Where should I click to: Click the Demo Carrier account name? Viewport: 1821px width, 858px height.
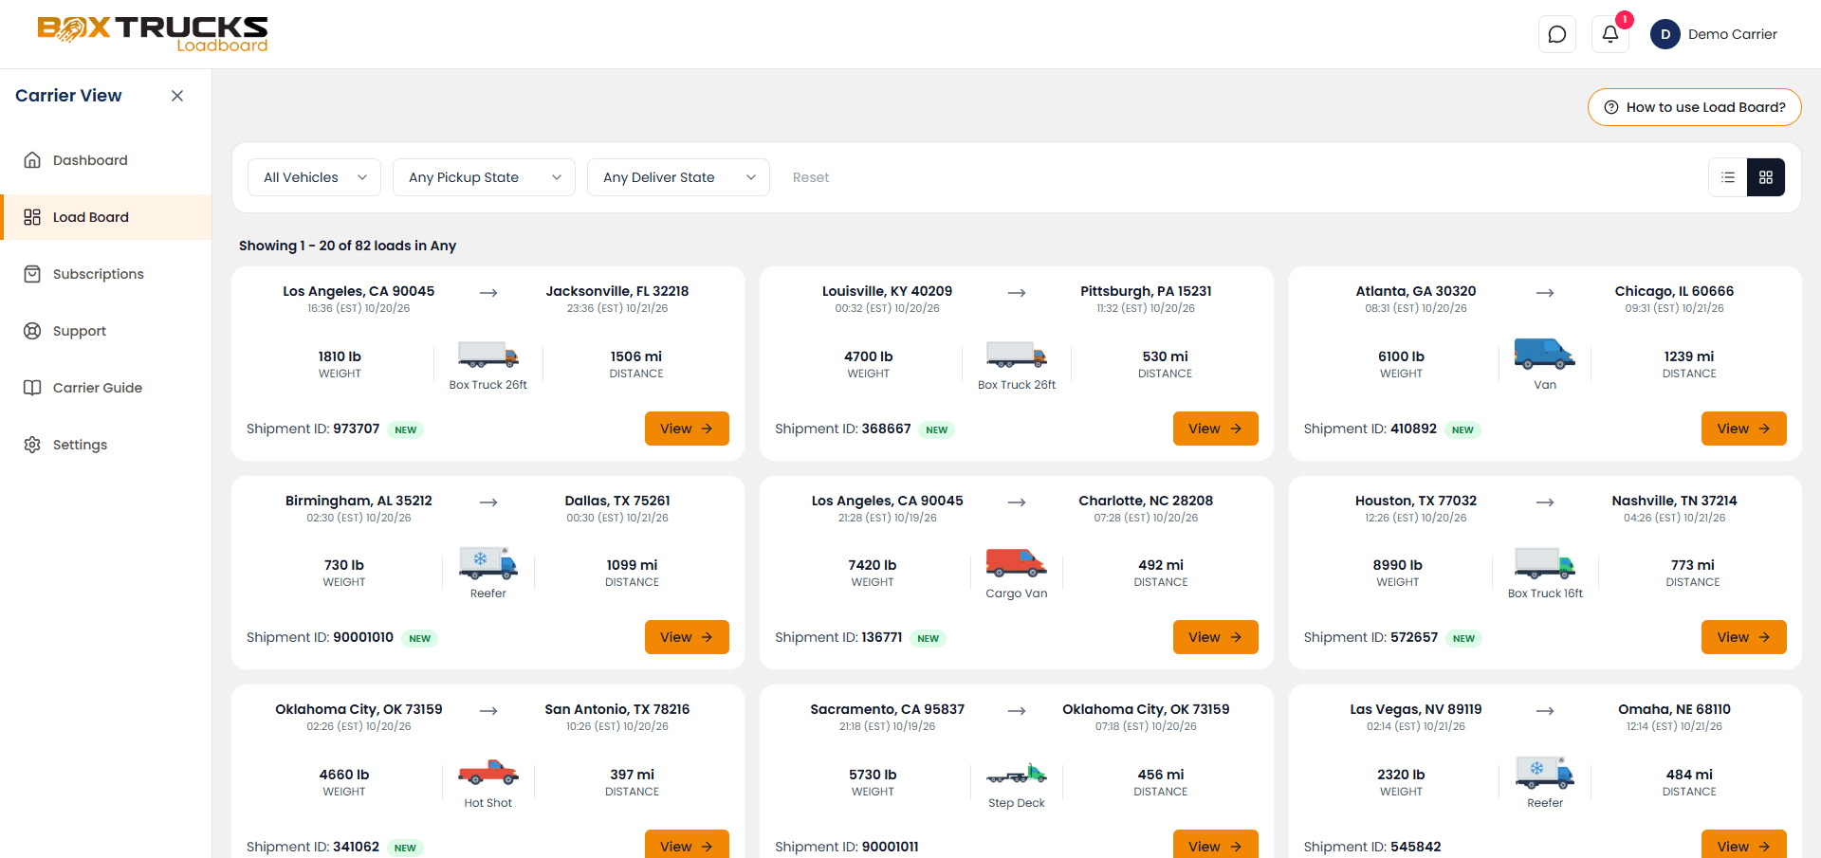point(1733,34)
